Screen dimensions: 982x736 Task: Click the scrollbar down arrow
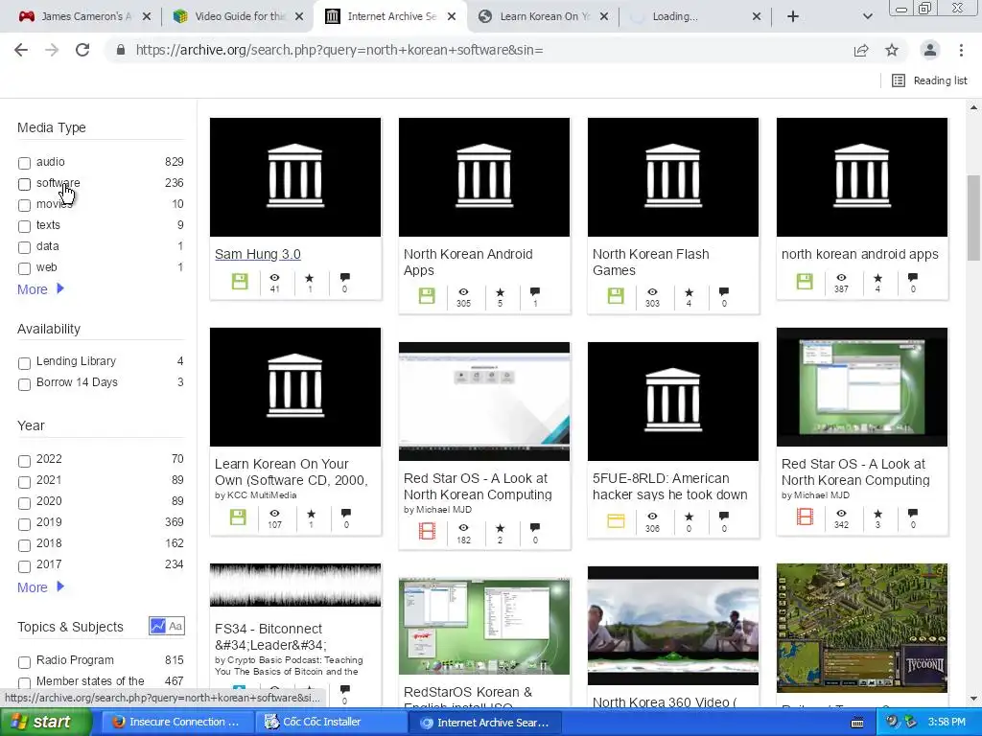[x=973, y=699]
